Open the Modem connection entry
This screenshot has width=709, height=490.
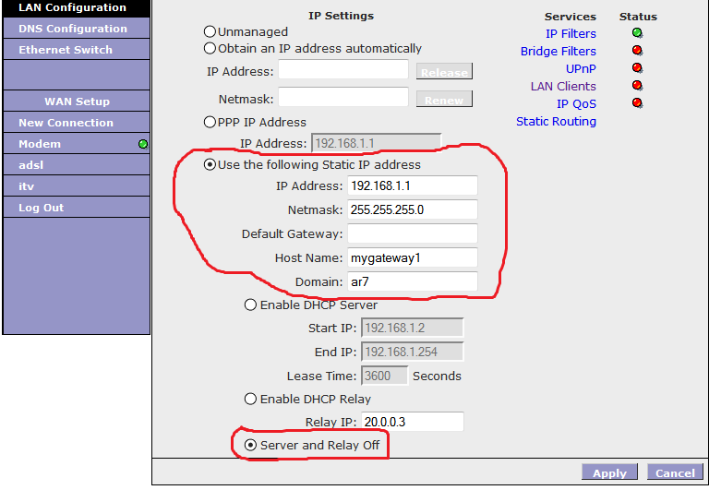coord(76,144)
